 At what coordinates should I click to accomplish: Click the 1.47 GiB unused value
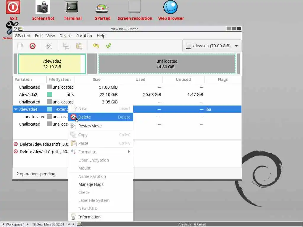pos(195,95)
